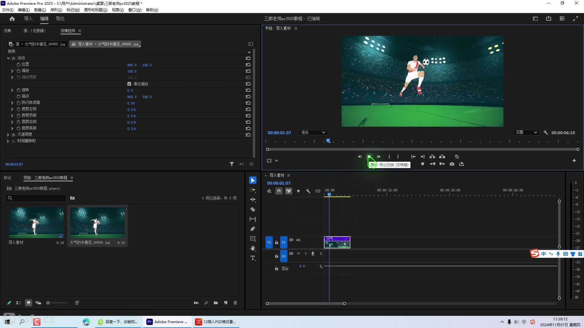Click New Bin folder icon in project panel
Screen dimensions: 584x328
[216, 303]
